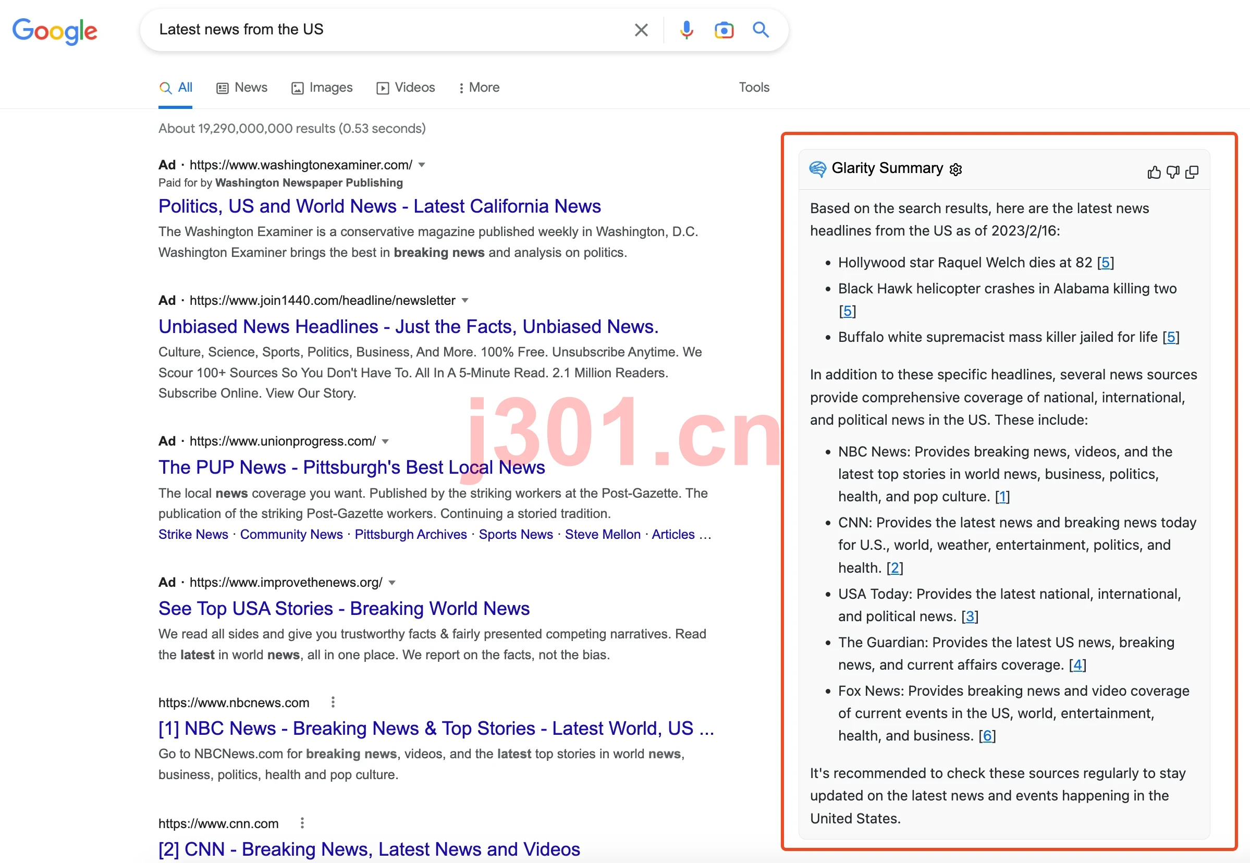Viewport: 1250px width, 863px height.
Task: Start voice search with the microphone icon
Action: pyautogui.click(x=687, y=30)
